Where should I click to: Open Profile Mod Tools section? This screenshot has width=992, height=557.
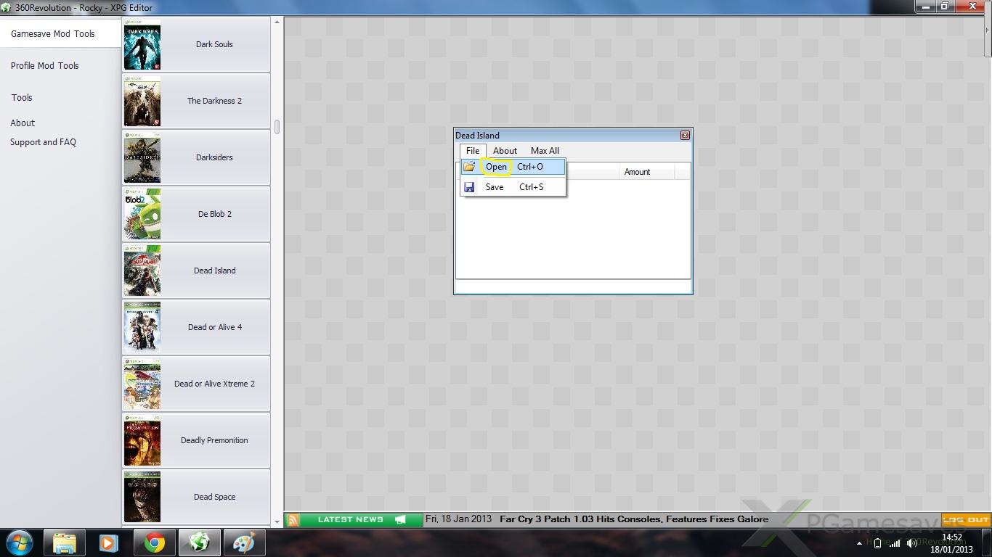pos(45,66)
